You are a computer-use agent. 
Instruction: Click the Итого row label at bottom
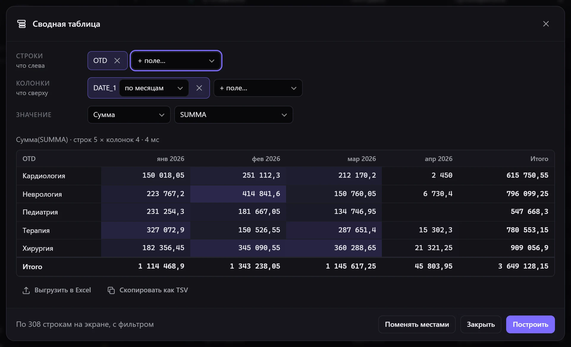tap(32, 267)
